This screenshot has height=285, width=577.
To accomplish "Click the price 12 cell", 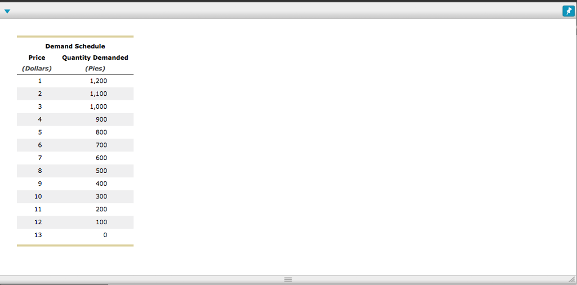I will tap(38, 222).
